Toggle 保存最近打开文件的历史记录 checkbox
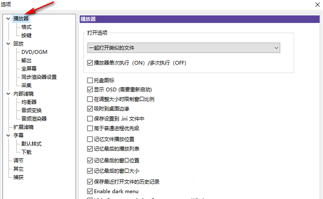323x199 pixels. click(x=90, y=182)
